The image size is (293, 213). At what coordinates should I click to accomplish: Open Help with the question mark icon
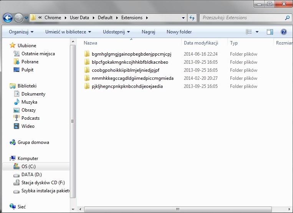click(284, 32)
